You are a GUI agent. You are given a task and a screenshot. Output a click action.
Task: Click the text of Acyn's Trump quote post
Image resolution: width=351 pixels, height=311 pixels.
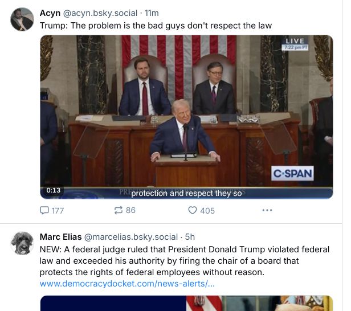(x=156, y=26)
